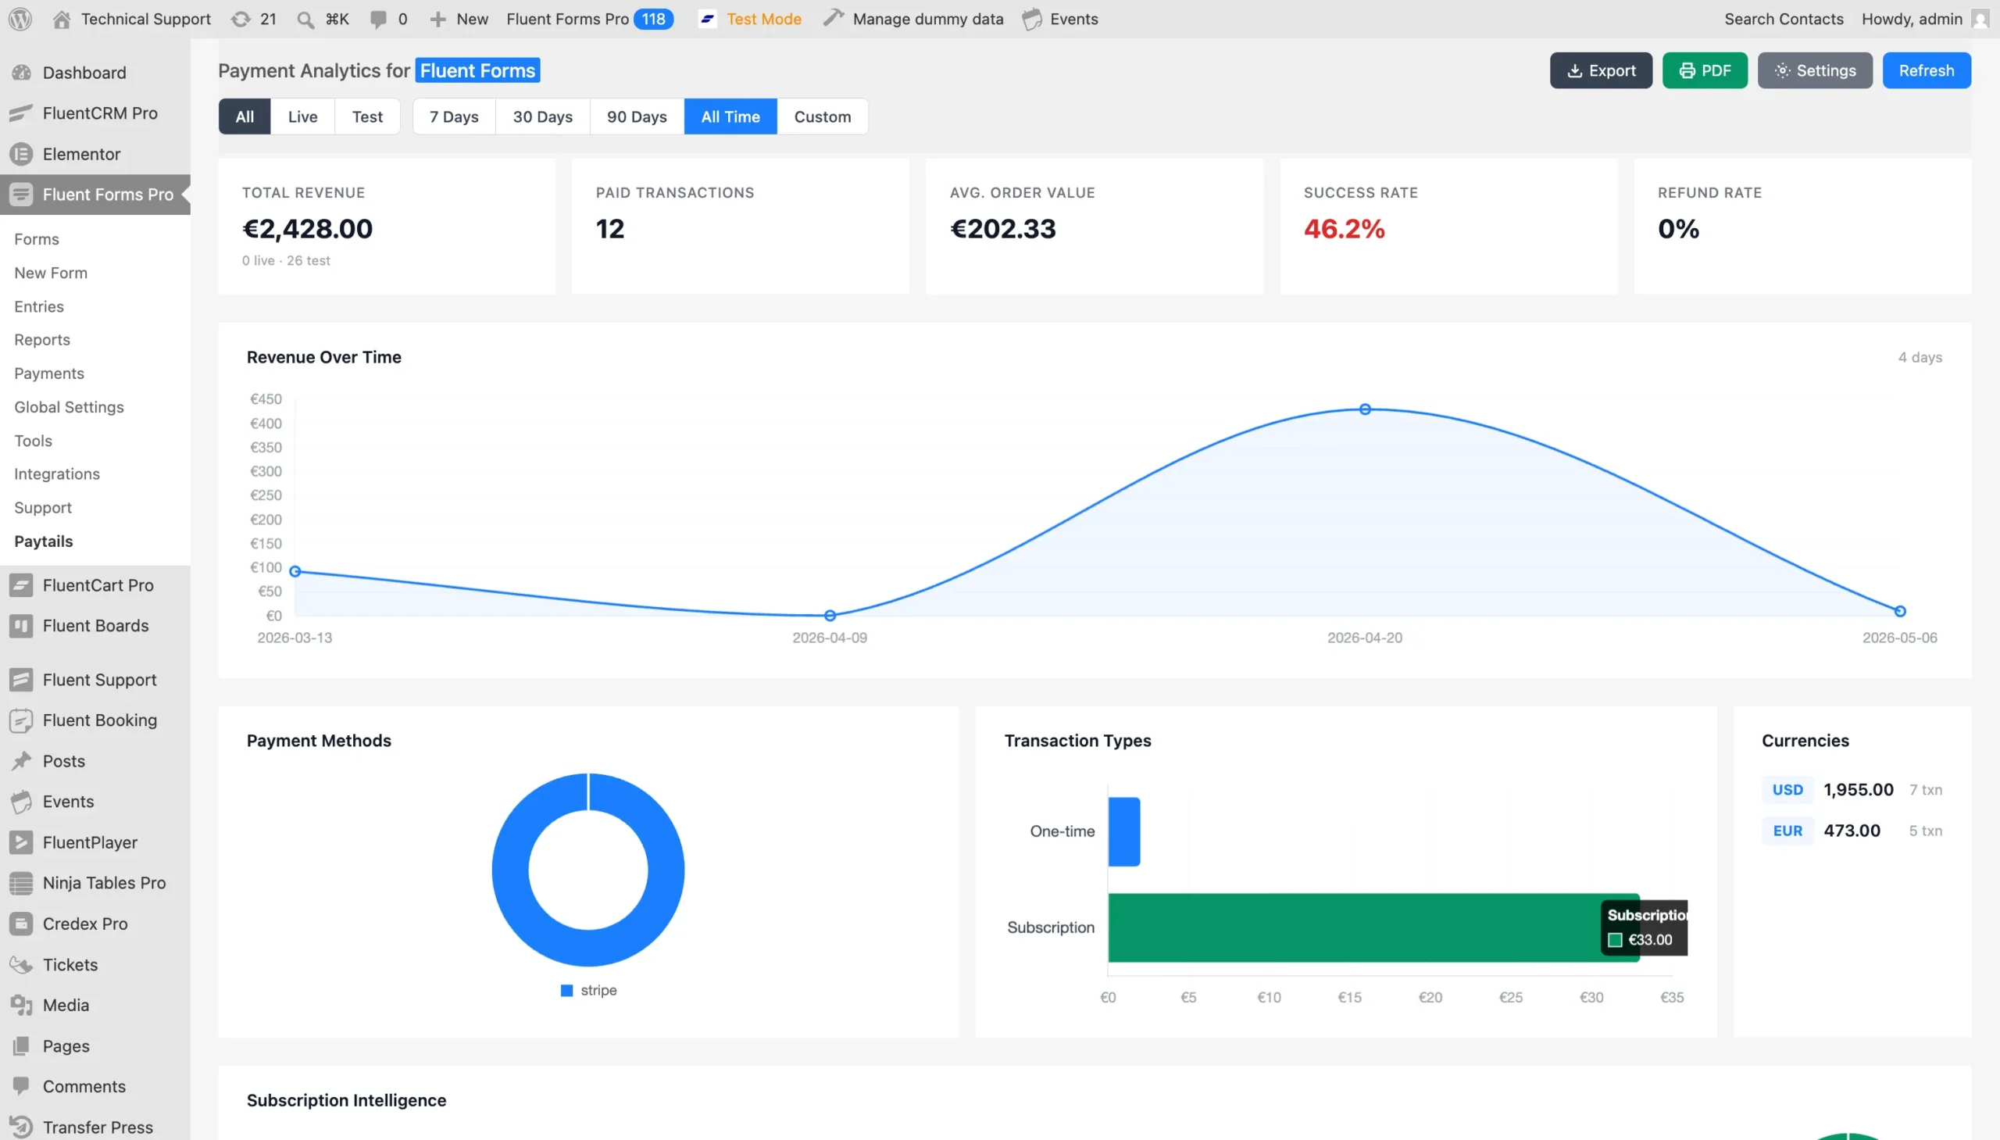2000x1140 pixels.
Task: Click the Pages sidebar icon
Action: (x=21, y=1046)
